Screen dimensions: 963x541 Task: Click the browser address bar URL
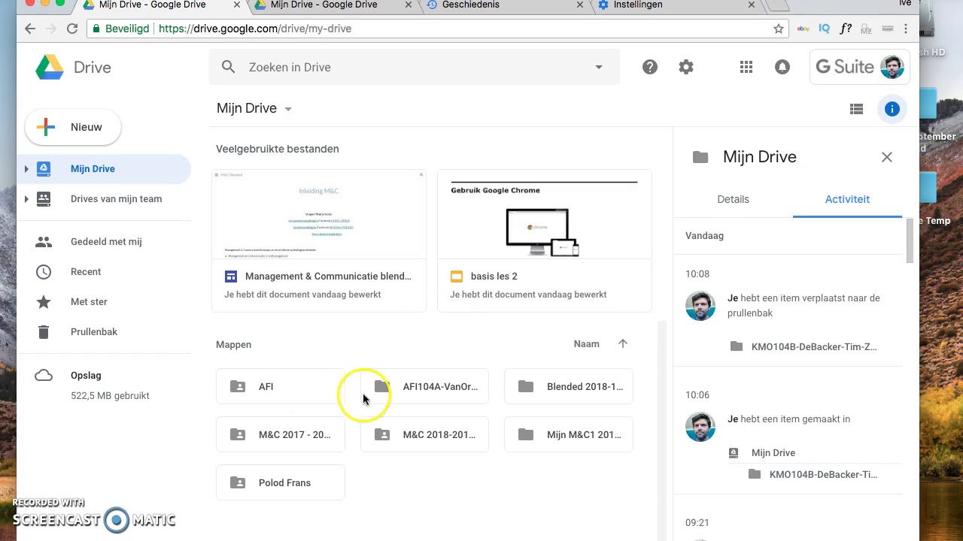(255, 29)
